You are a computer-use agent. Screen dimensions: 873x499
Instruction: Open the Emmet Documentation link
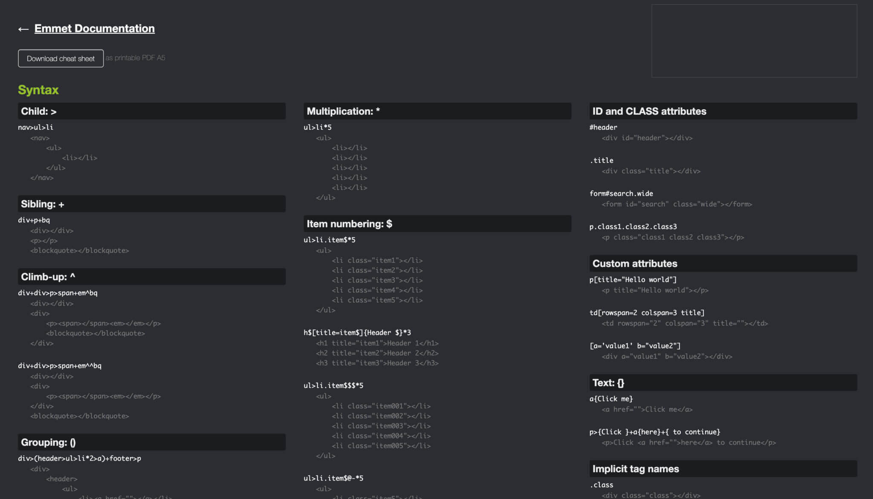tap(94, 29)
